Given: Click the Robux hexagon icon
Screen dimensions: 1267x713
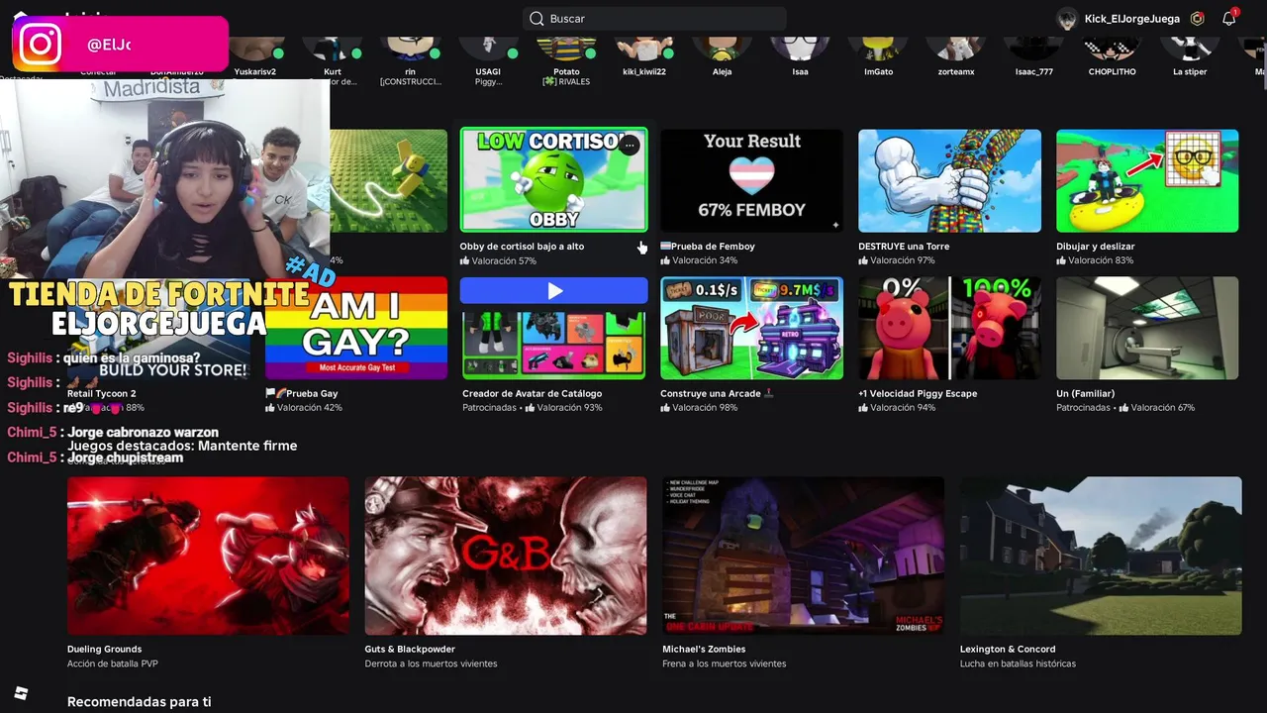Looking at the screenshot, I should [x=1198, y=19].
